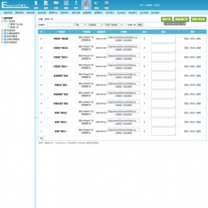Select 数据更新 in the secondary menu bar
208x208 pixels.
tap(87, 13)
